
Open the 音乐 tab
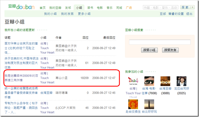pyautogui.click(x=110, y=8)
